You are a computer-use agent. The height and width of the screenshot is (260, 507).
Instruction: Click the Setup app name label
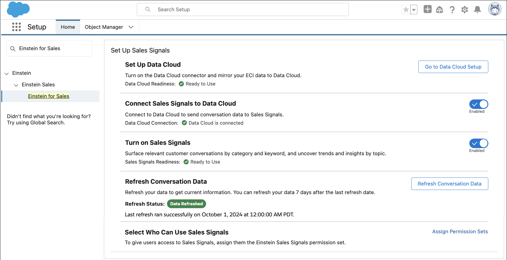coord(37,27)
